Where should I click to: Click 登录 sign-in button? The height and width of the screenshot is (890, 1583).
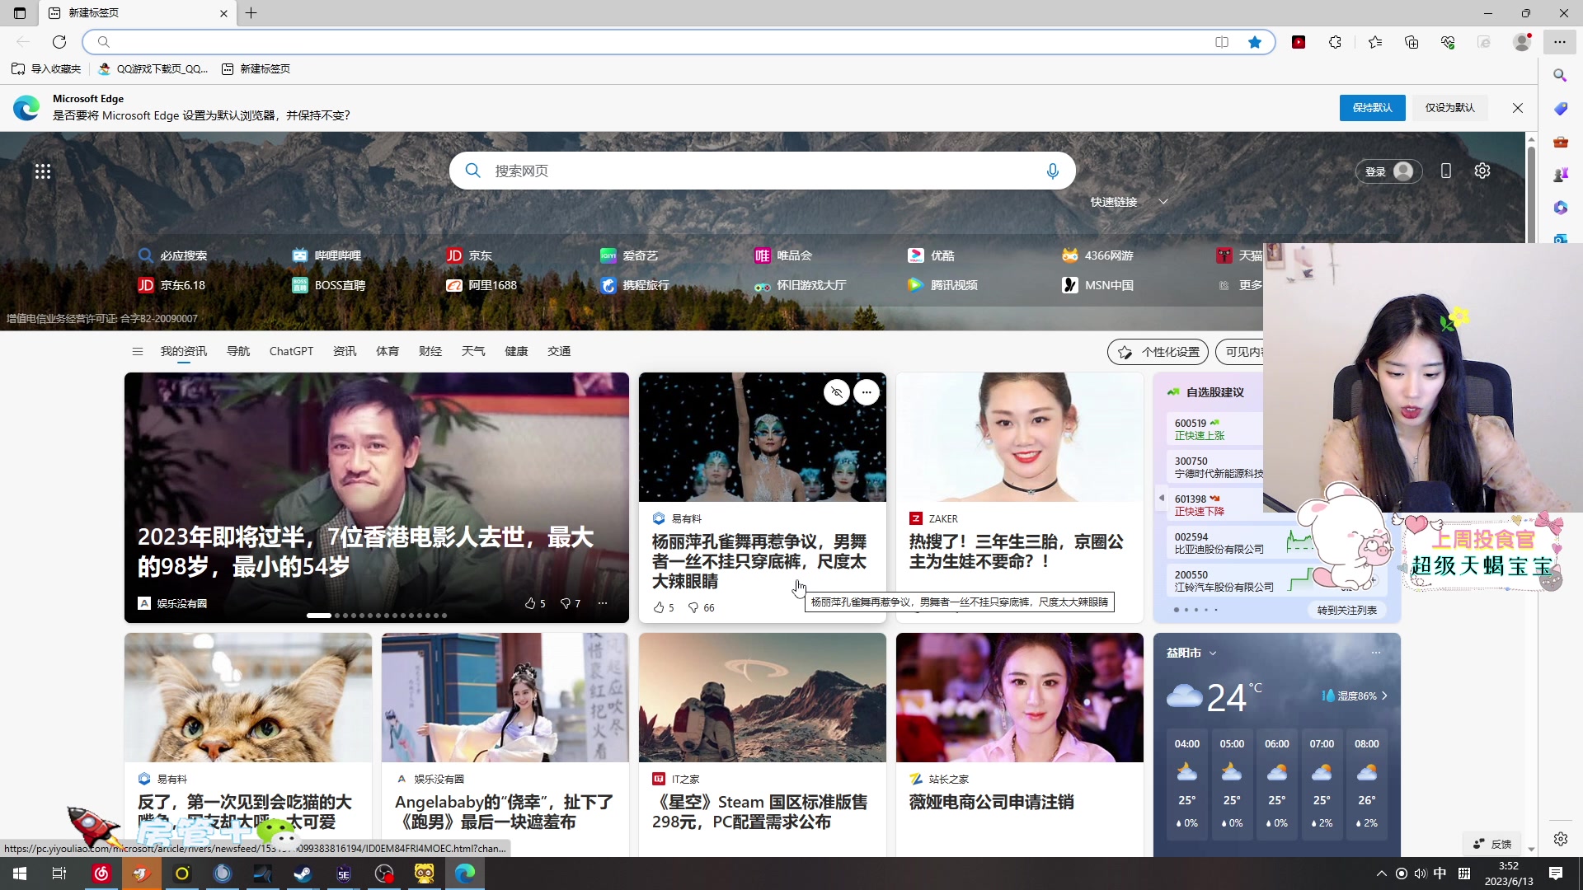pos(1388,171)
